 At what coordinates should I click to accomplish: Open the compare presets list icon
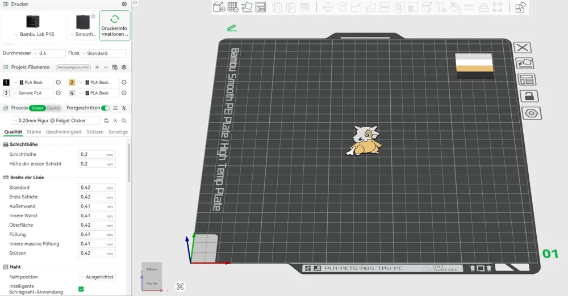[x=115, y=108]
